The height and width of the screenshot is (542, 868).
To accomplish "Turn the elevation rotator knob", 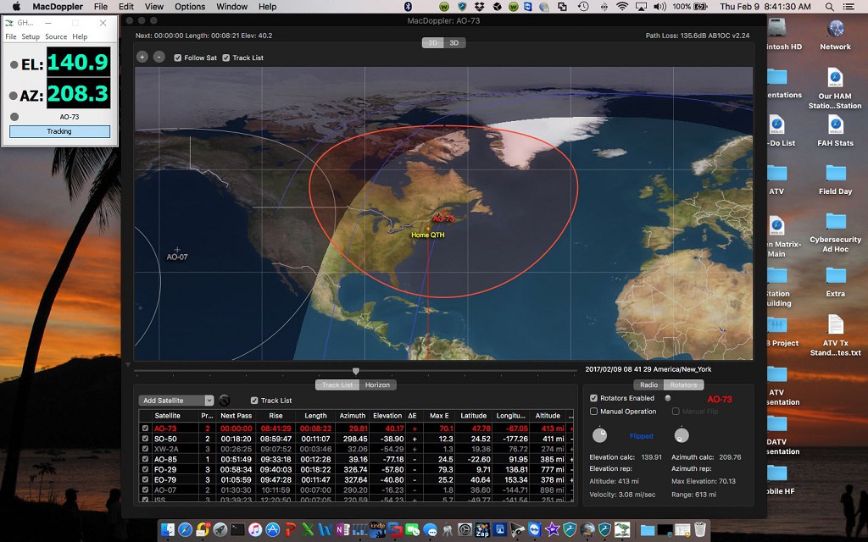I will [599, 435].
